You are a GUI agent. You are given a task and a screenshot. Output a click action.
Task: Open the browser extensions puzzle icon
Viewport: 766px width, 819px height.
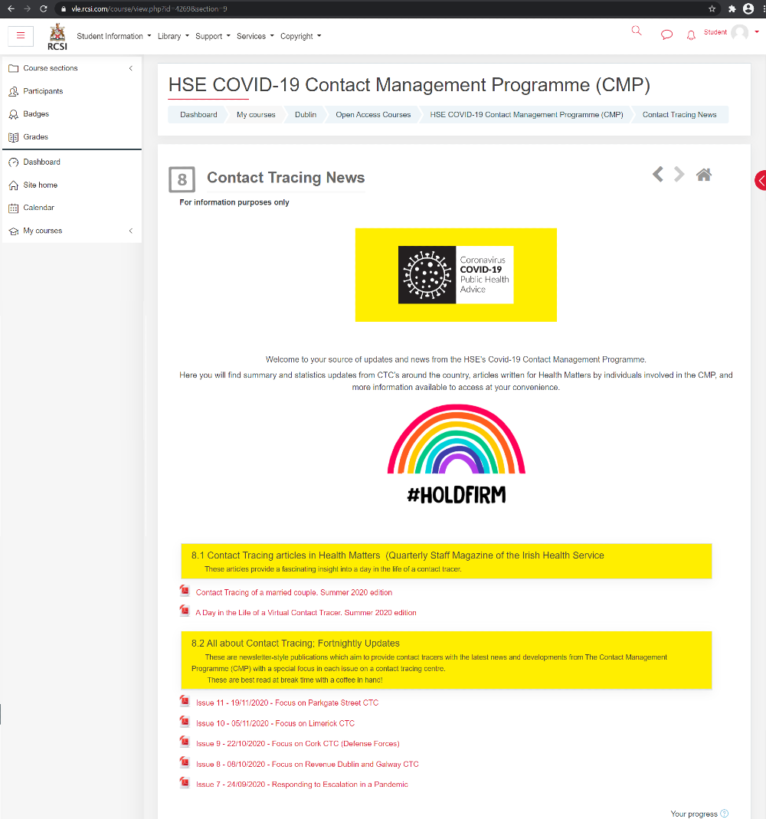pos(732,9)
